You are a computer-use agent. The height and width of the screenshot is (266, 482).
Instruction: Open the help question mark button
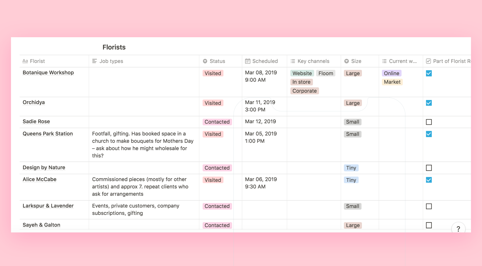[458, 229]
